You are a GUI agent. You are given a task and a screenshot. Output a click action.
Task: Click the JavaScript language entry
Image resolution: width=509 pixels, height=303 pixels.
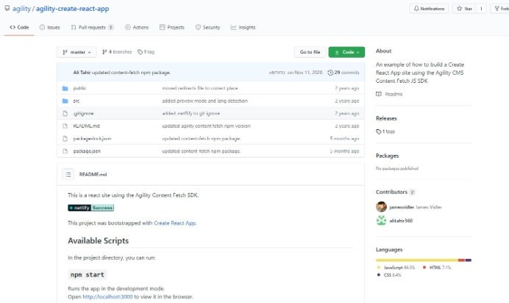click(396, 267)
